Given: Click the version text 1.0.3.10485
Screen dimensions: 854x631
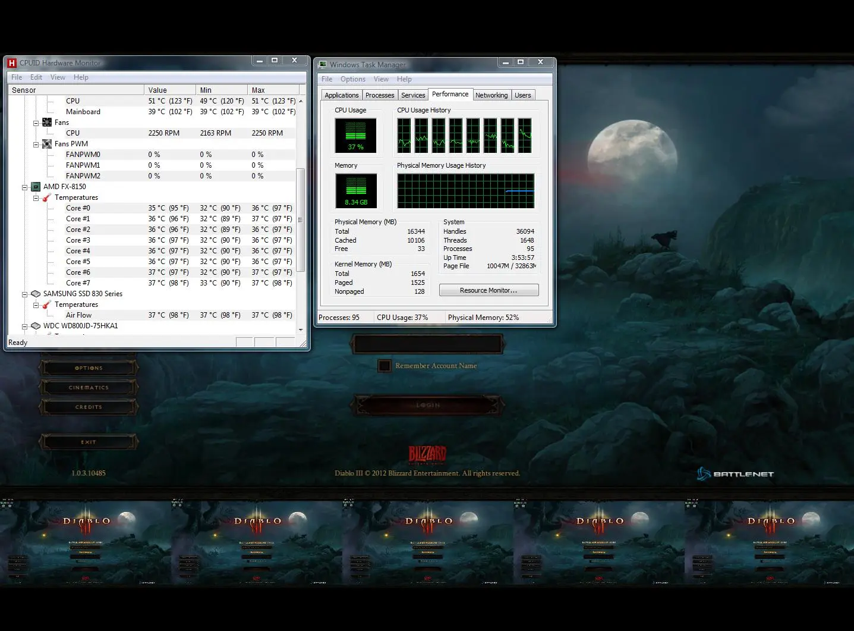Looking at the screenshot, I should pos(89,473).
